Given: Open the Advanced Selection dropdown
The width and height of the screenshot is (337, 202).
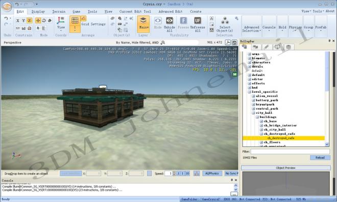Looking at the screenshot, I should (x=251, y=29).
